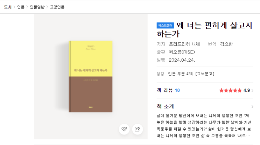Click the book title 왜 너는 편하게 살고자 하는가
260x145 pixels.
pos(205,29)
